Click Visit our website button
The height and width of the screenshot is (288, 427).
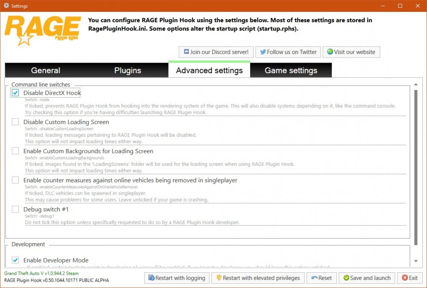[x=351, y=52]
